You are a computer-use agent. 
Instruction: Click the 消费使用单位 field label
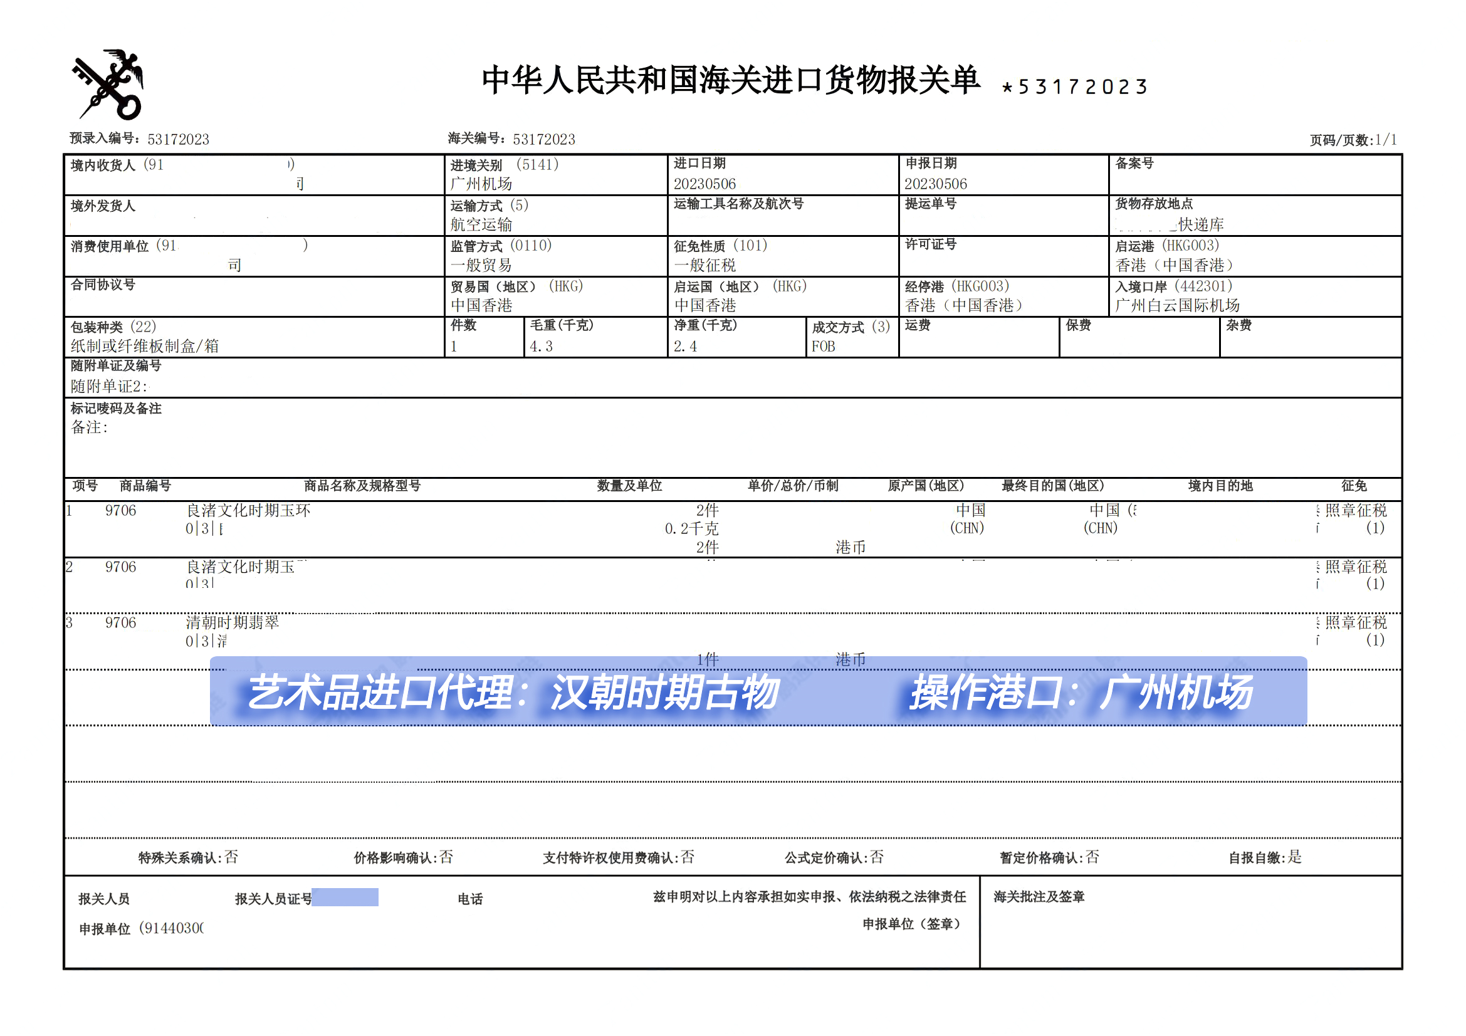(109, 246)
